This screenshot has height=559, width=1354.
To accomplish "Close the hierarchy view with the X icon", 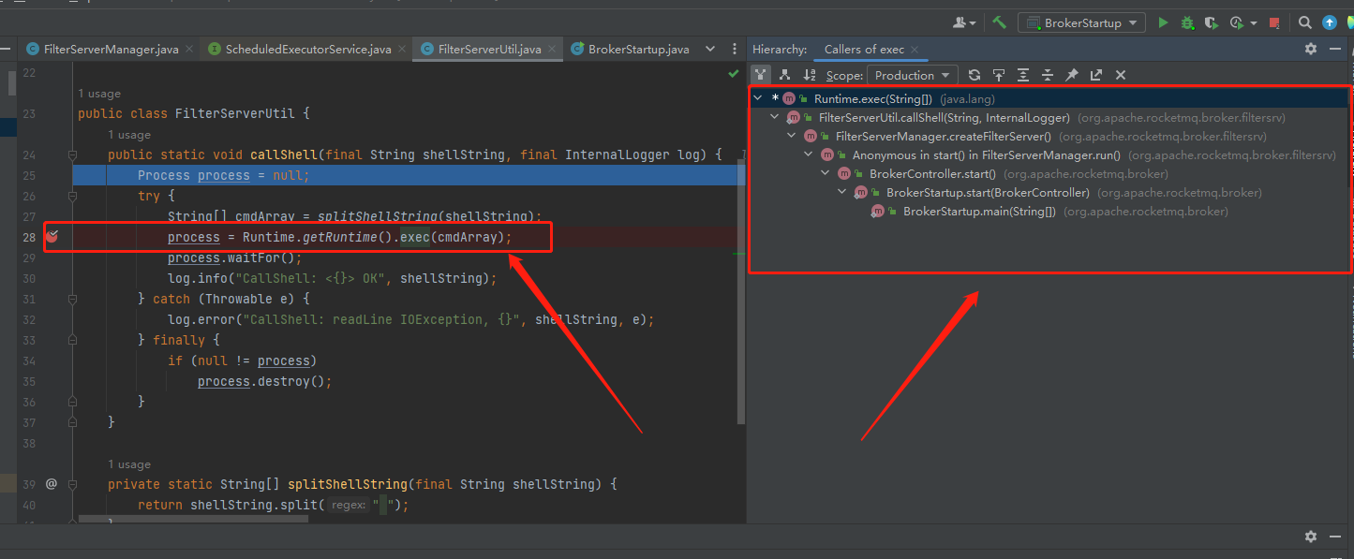I will [x=1121, y=75].
